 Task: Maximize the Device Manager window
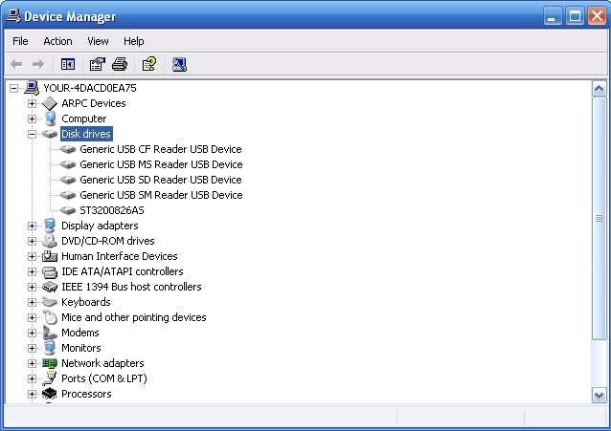pyautogui.click(x=575, y=16)
